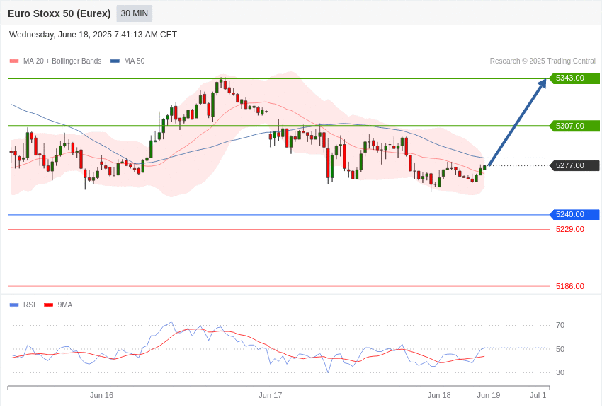
Task: Click the 5186.00 support price value
Action: pyautogui.click(x=569, y=286)
